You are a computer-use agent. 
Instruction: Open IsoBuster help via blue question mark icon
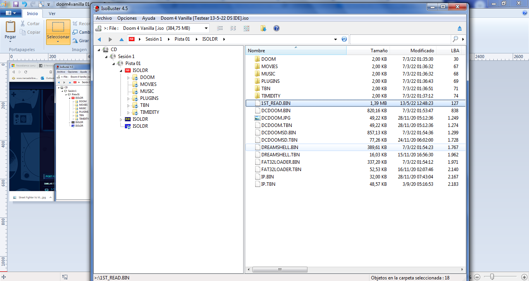tap(277, 28)
